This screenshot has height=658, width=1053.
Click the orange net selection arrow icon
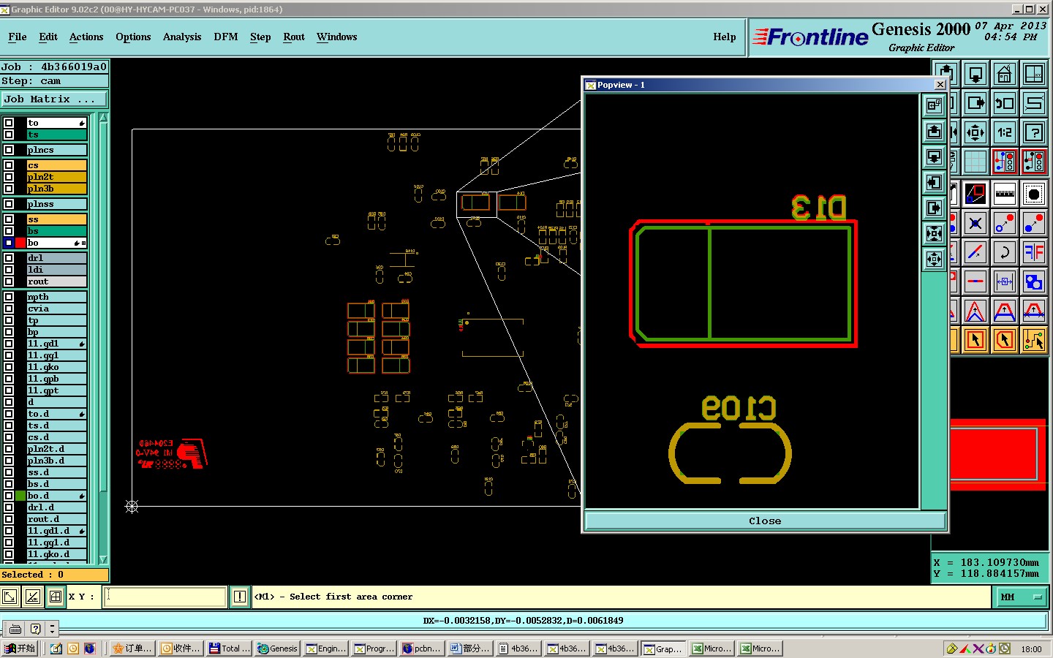click(1034, 340)
